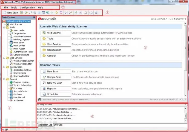Click the Web Scanner button in main panel
This screenshot has height=132, width=189.
point(56,33)
